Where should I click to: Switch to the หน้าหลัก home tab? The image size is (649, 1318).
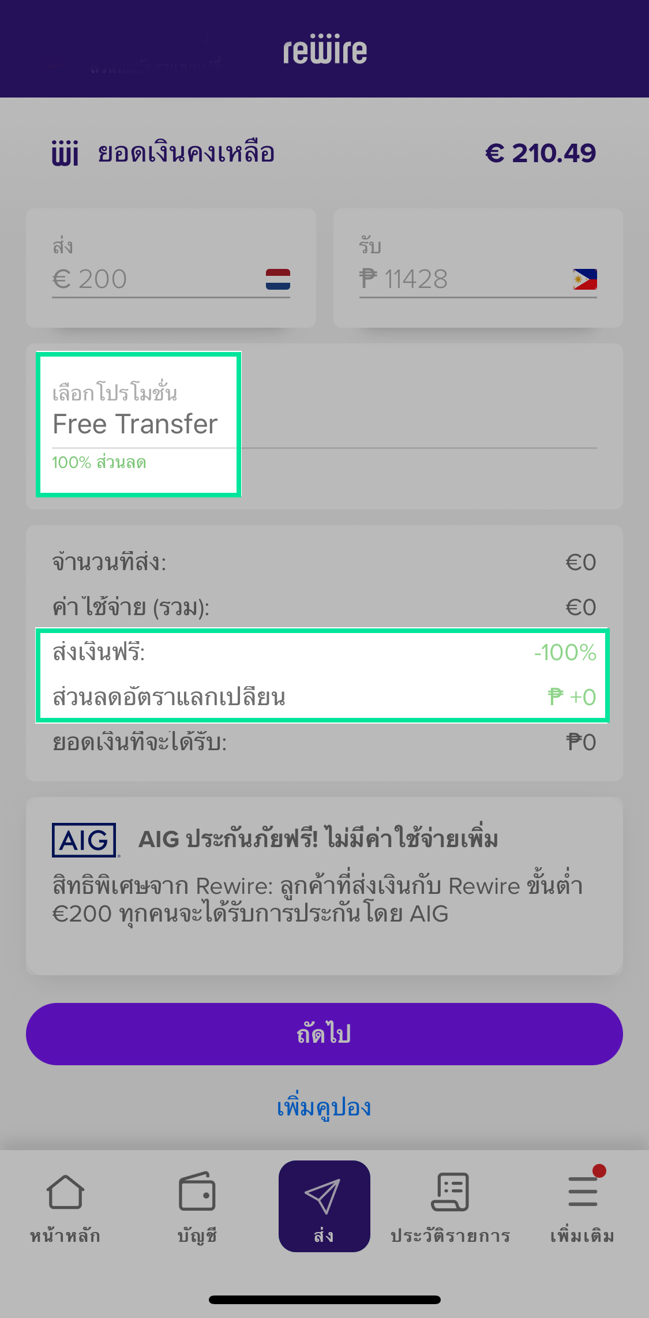(65, 1235)
